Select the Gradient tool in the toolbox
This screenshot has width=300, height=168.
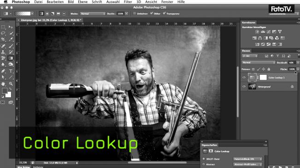[x=11, y=58]
